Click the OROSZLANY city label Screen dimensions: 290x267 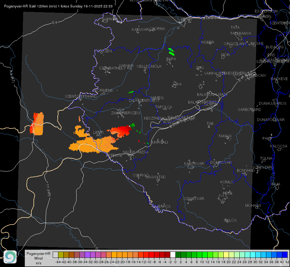click(235, 44)
